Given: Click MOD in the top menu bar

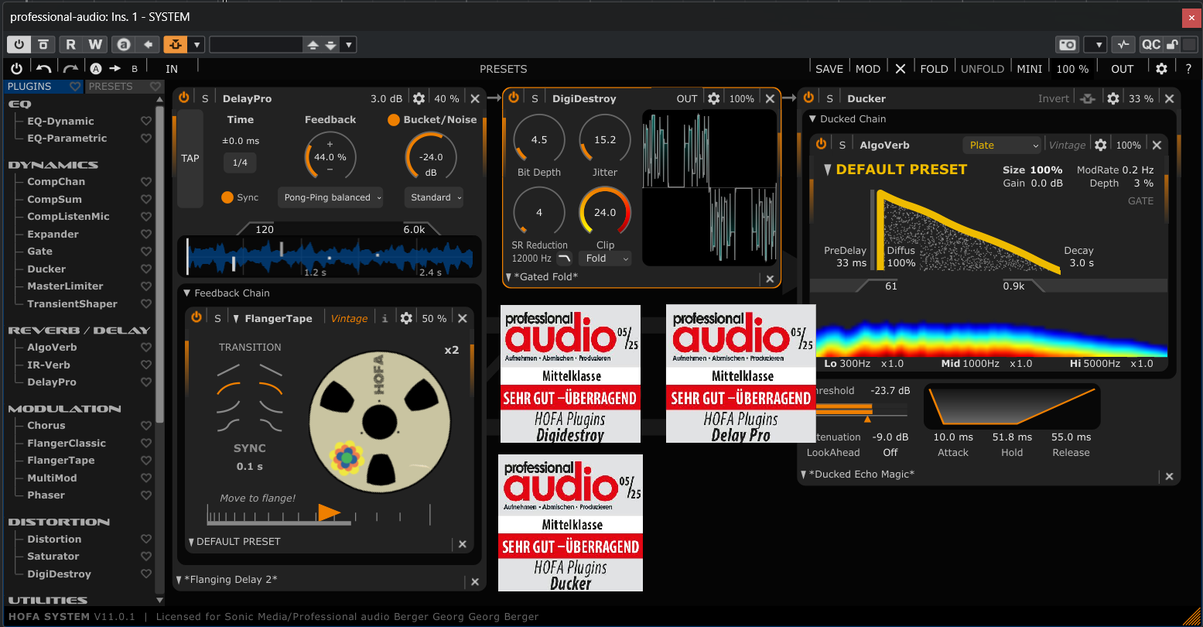Looking at the screenshot, I should (867, 68).
